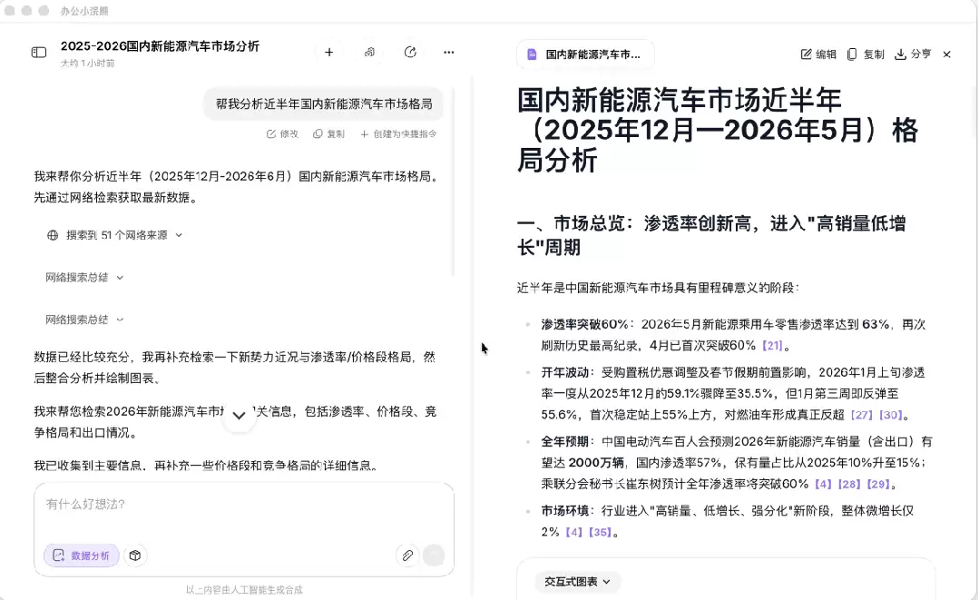Click chat title 2025-2026国内新能源汽车市场分析
Image resolution: width=979 pixels, height=600 pixels.
point(160,46)
